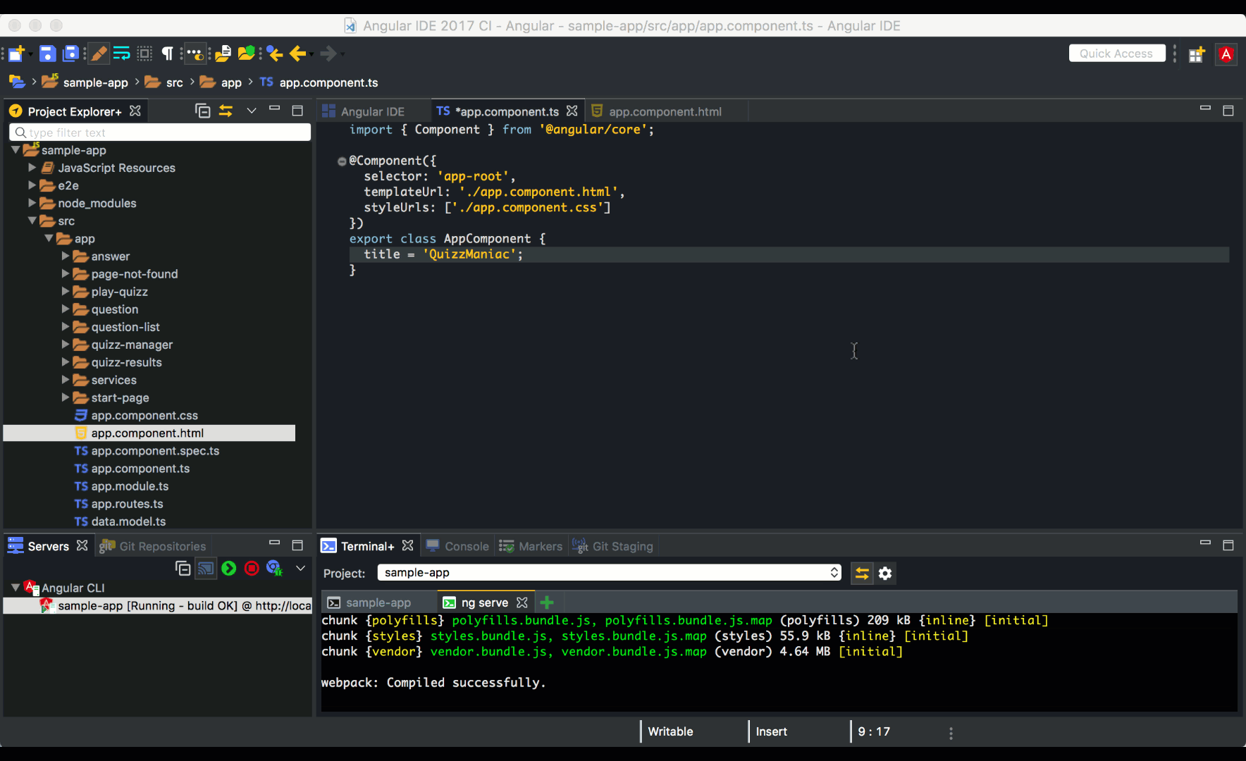Select data.model.ts file
1246x761 pixels.
pyautogui.click(x=128, y=521)
